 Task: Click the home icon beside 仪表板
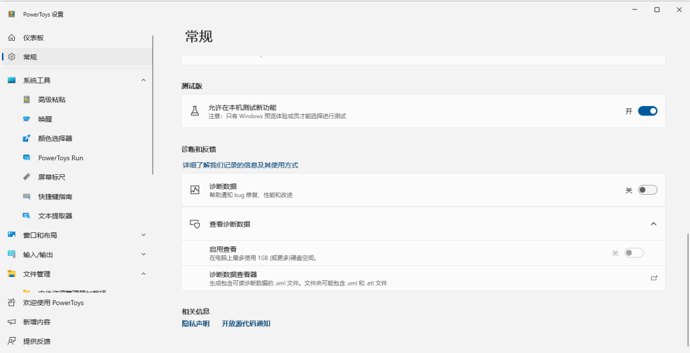[12, 38]
